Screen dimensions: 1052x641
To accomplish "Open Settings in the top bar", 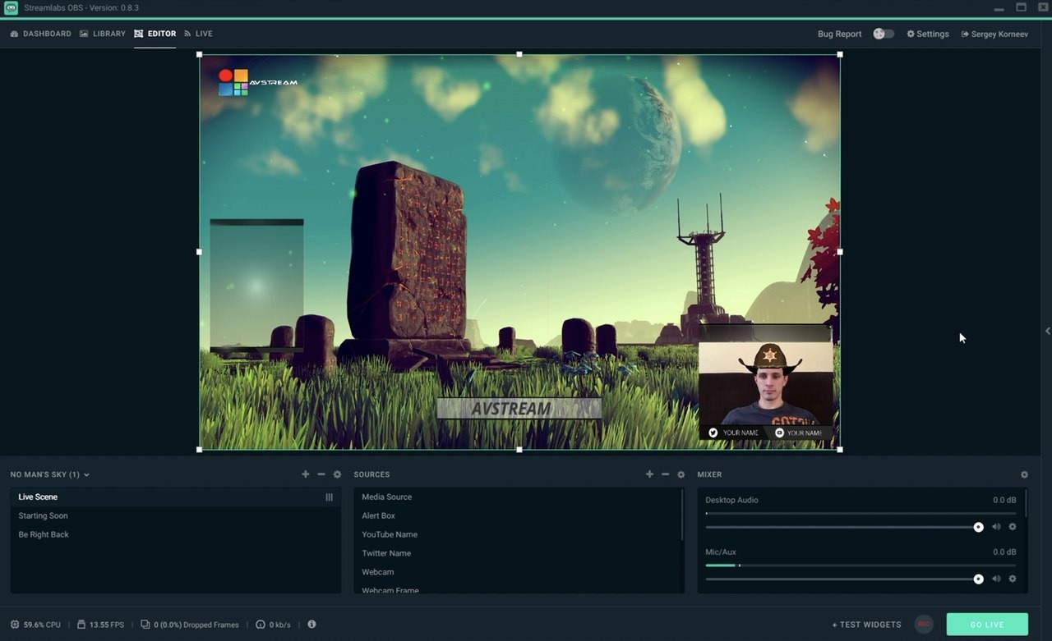I will pos(928,34).
